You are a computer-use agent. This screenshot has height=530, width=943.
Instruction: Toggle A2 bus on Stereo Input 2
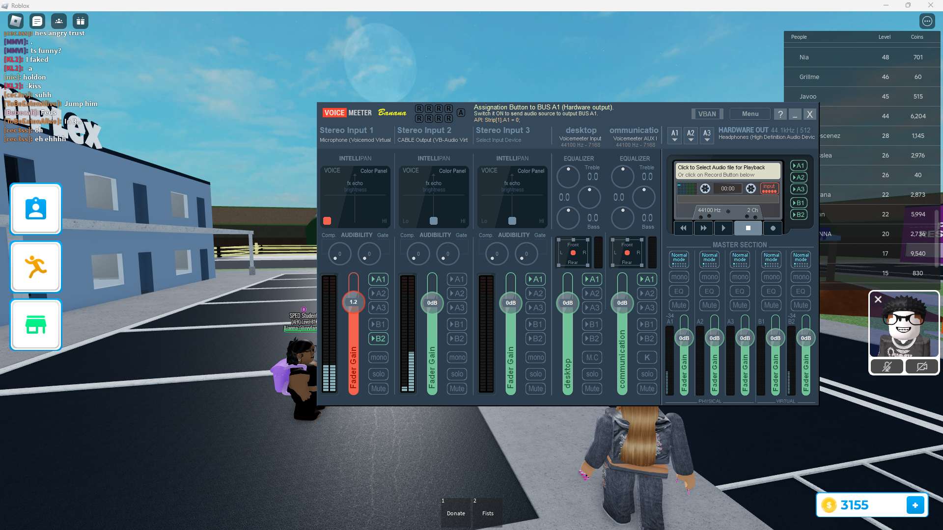point(457,293)
